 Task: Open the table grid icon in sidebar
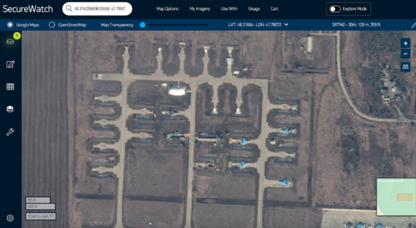point(10,87)
